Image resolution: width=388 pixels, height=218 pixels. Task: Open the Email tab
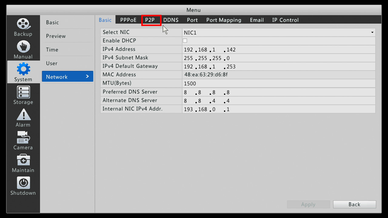tap(257, 20)
